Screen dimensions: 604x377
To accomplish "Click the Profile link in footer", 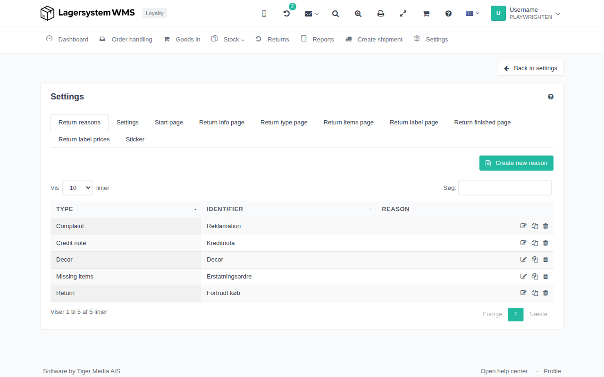I will pyautogui.click(x=552, y=371).
